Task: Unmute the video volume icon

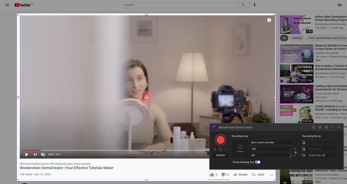Action: point(43,155)
